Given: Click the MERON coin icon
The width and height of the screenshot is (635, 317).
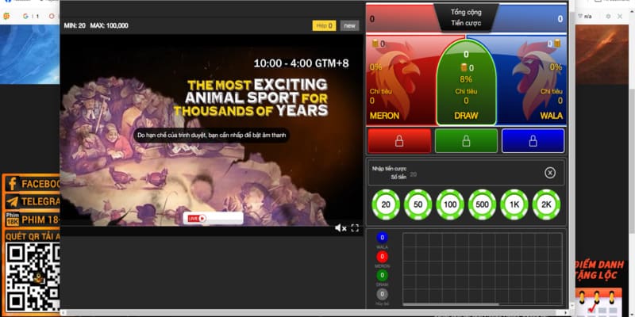Looking at the screenshot, I should pyautogui.click(x=375, y=44).
